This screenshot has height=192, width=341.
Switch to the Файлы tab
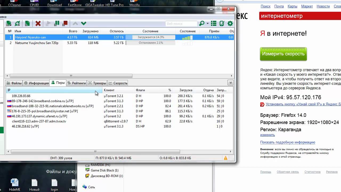coord(14,83)
